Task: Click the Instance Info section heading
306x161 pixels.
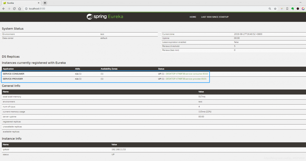Action: tap(12, 139)
